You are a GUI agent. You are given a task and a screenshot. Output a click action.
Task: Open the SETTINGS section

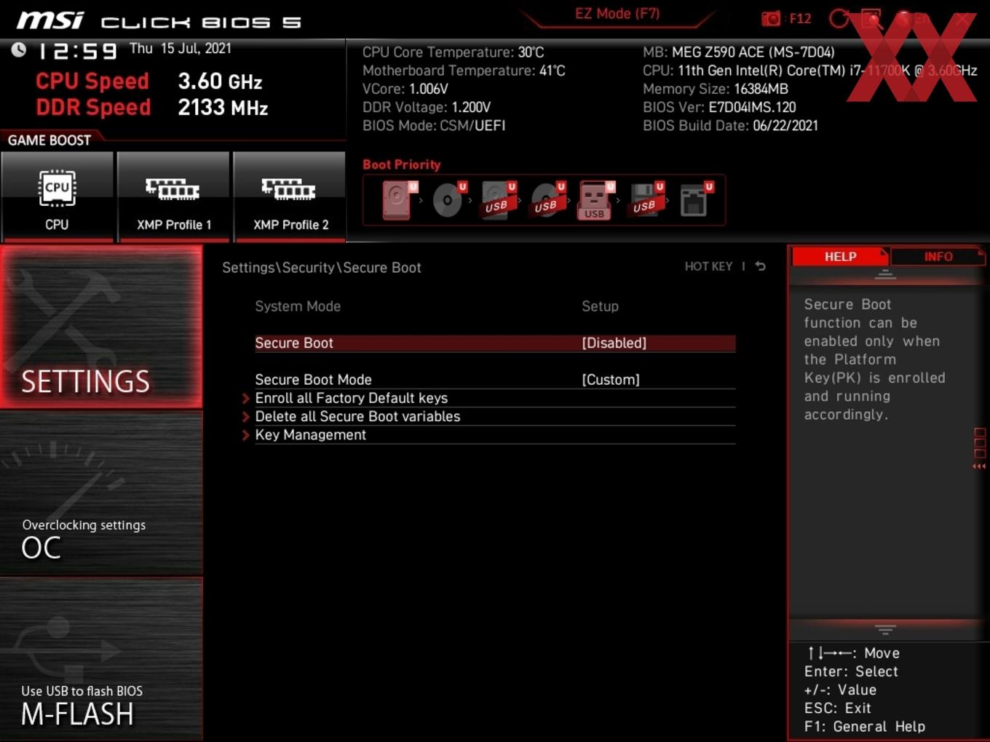101,327
